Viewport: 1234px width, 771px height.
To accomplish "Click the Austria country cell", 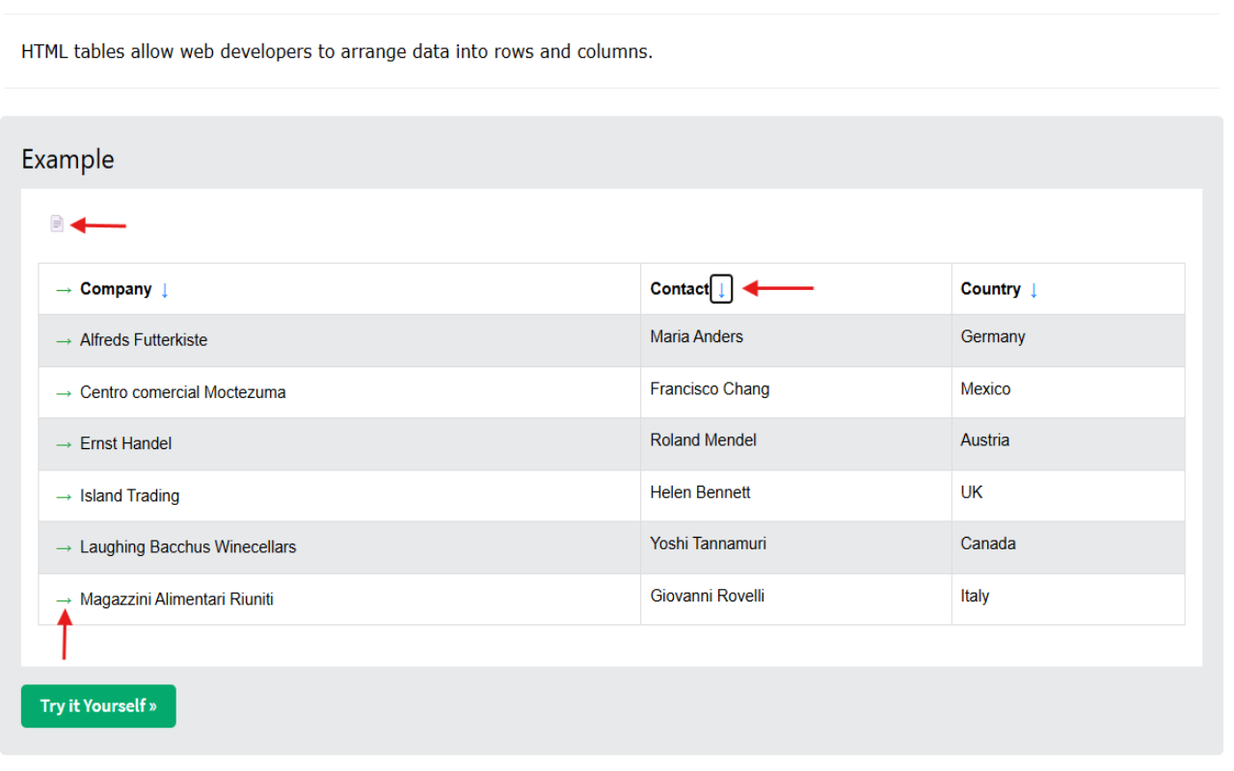I will coord(984,440).
